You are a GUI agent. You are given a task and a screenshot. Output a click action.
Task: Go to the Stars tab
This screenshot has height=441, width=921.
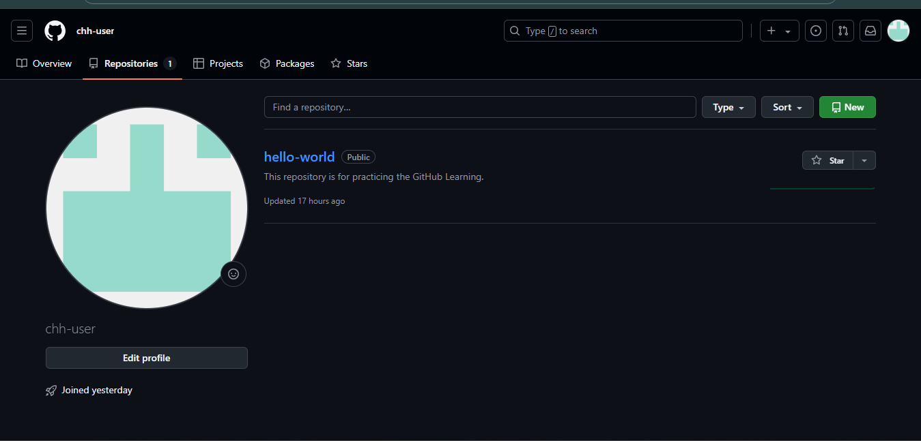tap(349, 63)
